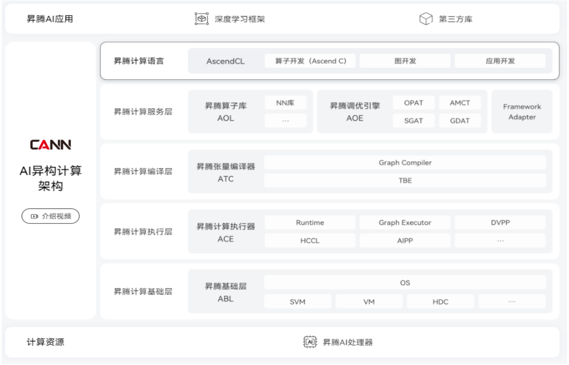
Task: Expand the ellipsis box after HDC
Action: 512,301
